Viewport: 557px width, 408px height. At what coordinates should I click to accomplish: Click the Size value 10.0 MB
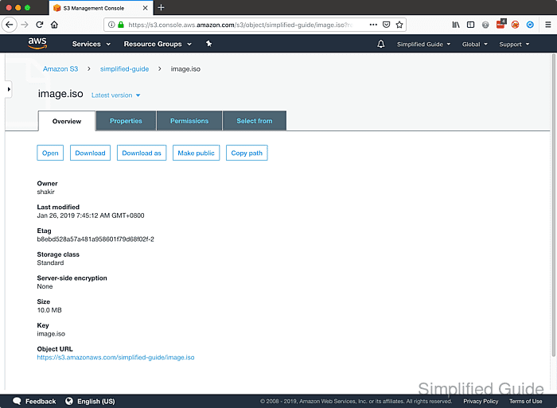[x=49, y=310]
